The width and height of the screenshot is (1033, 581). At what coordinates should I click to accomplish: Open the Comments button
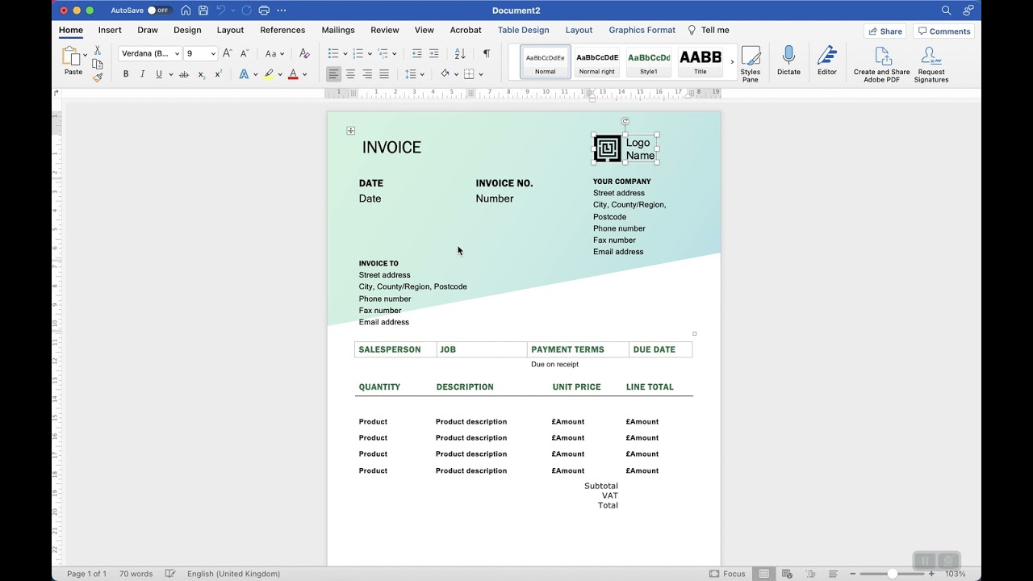click(x=943, y=31)
